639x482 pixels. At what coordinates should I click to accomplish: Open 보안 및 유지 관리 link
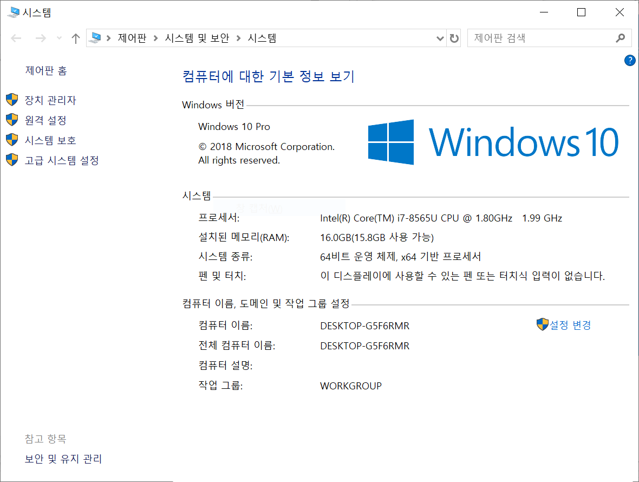point(63,459)
